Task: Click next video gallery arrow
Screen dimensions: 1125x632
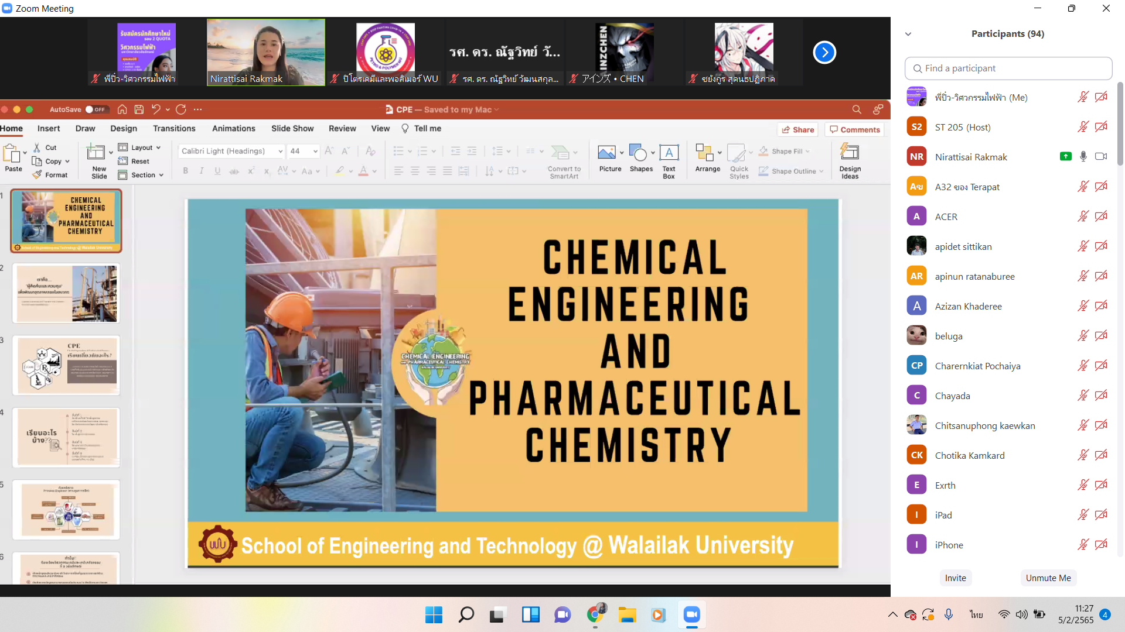Action: 824,53
